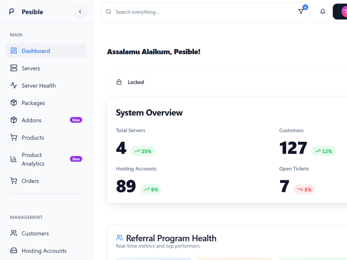Click Hosting Accounts value 89
This screenshot has width=347, height=260.
(126, 186)
